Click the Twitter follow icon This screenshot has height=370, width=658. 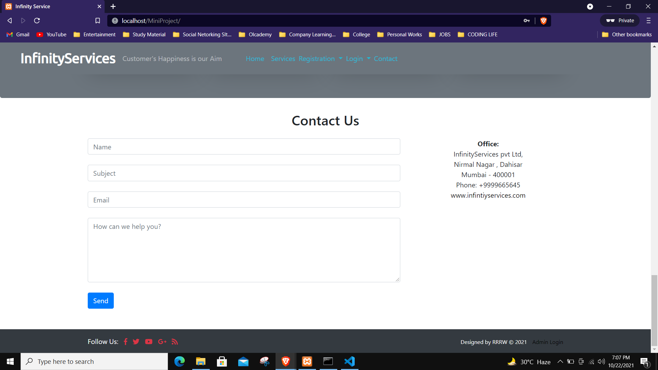[x=136, y=342]
